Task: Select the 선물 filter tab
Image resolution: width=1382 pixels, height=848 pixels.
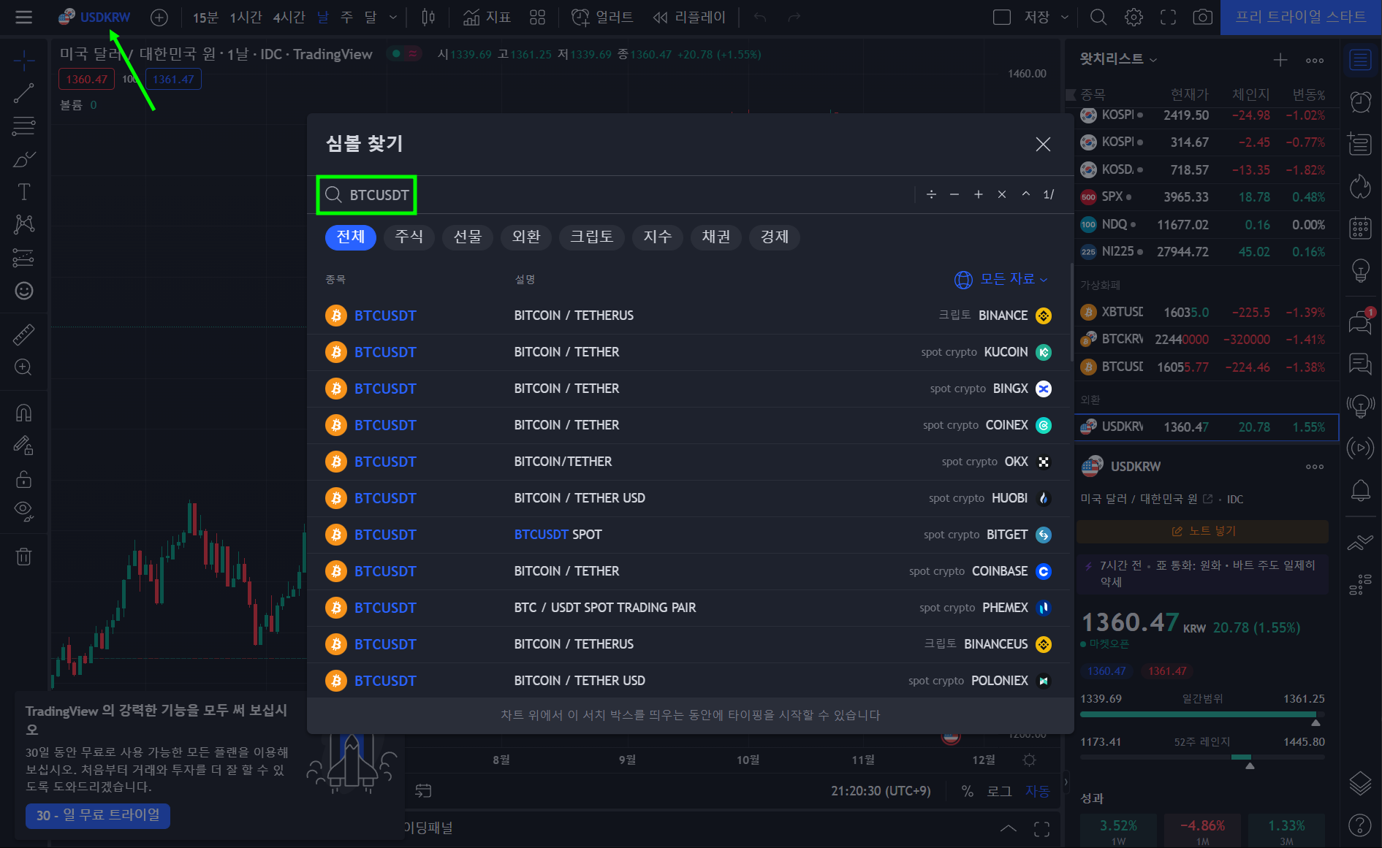Action: [x=468, y=237]
